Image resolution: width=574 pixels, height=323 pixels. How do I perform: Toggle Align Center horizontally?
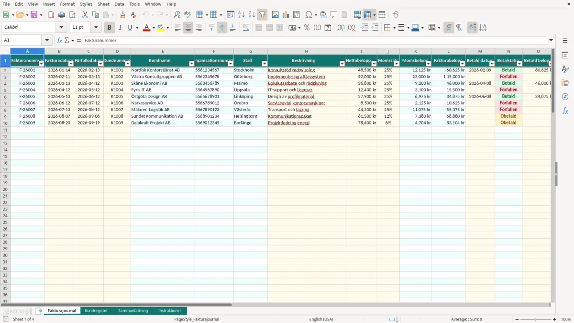pyautogui.click(x=188, y=28)
